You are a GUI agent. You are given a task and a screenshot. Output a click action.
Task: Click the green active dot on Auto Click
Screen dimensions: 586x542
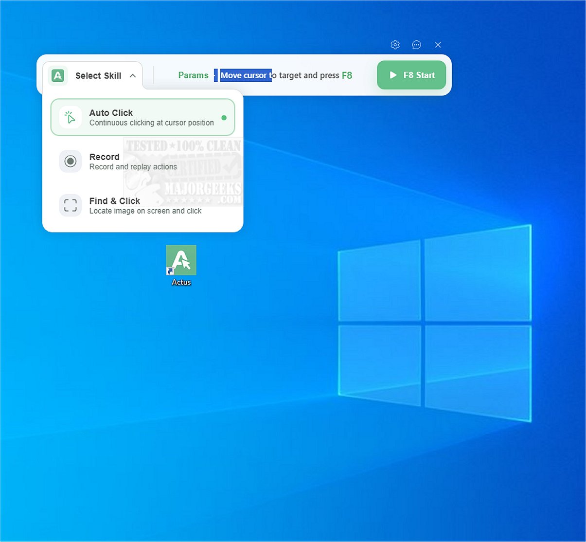pos(224,118)
